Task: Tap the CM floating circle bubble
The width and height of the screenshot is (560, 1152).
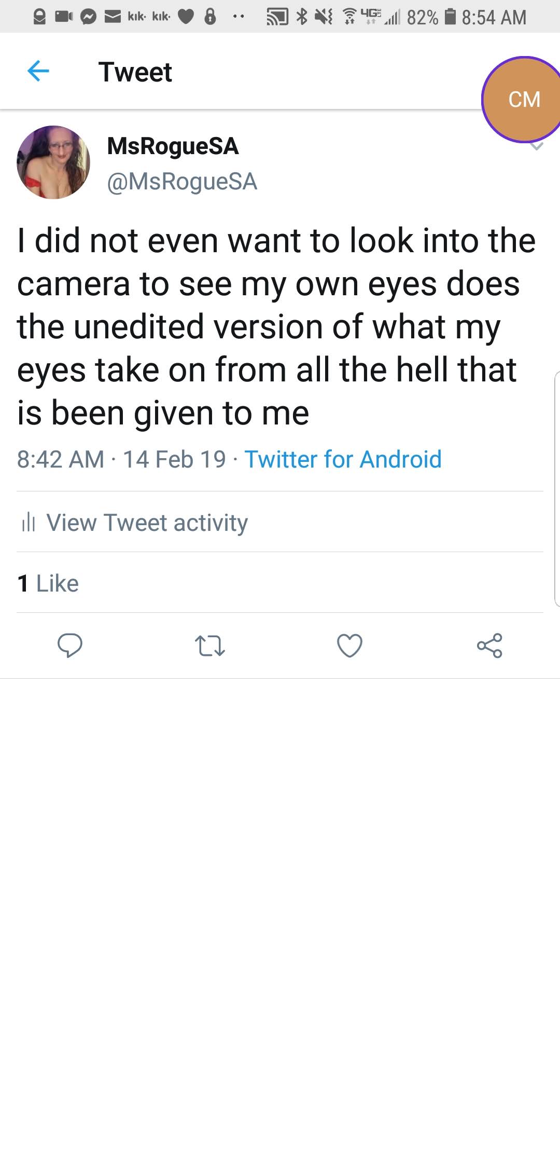Action: coord(524,99)
